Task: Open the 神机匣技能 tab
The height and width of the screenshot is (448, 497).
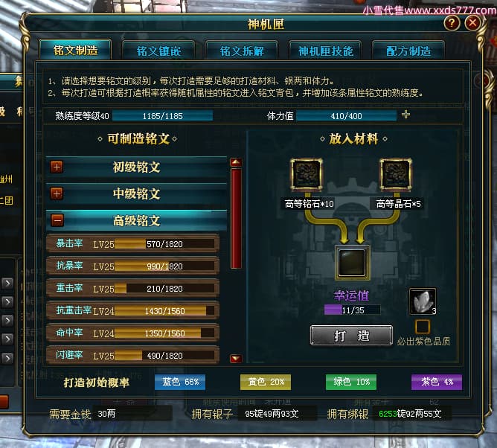Action: pos(325,51)
